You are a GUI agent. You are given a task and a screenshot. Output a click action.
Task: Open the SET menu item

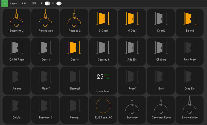point(34,4)
